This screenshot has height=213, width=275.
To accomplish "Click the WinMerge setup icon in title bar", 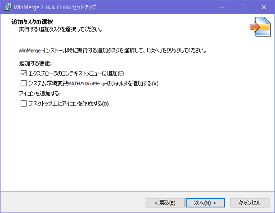I will 8,7.
